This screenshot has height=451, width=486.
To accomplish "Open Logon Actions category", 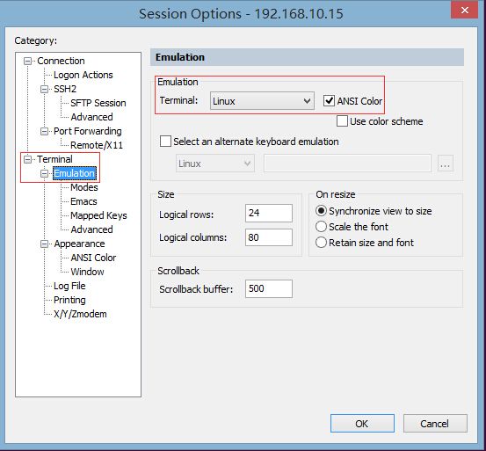I will click(x=83, y=75).
